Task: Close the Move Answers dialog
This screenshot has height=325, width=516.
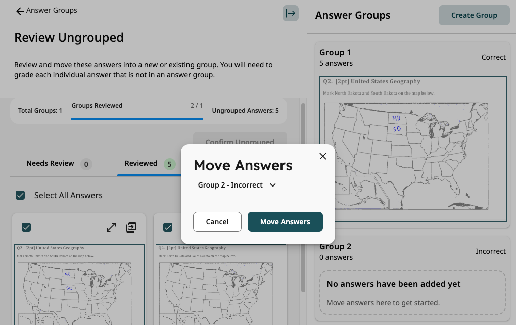Action: [x=323, y=156]
